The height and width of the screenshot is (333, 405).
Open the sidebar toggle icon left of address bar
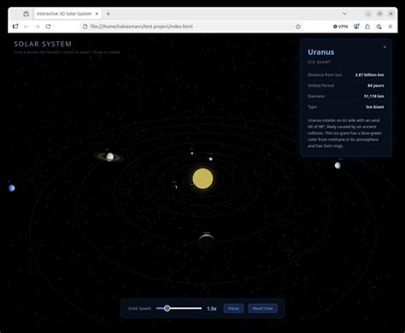point(15,27)
